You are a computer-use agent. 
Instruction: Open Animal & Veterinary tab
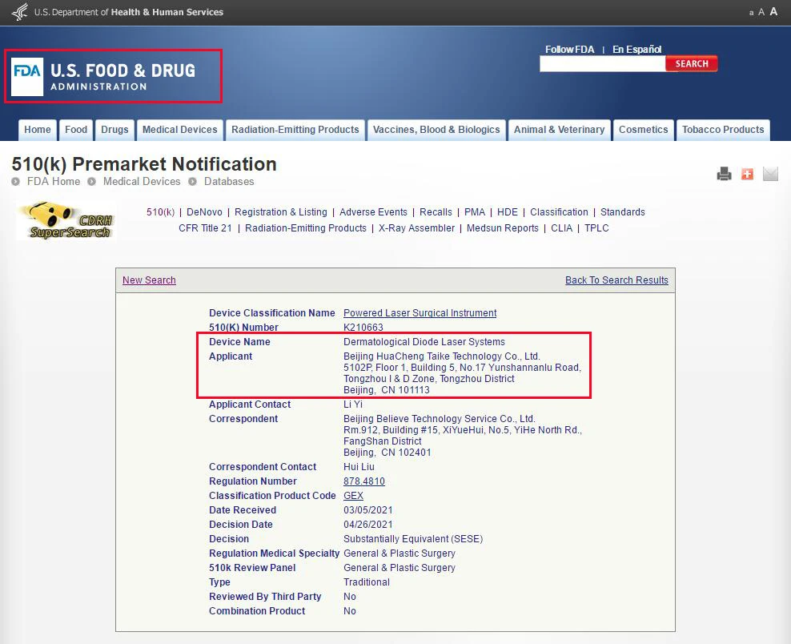(559, 130)
